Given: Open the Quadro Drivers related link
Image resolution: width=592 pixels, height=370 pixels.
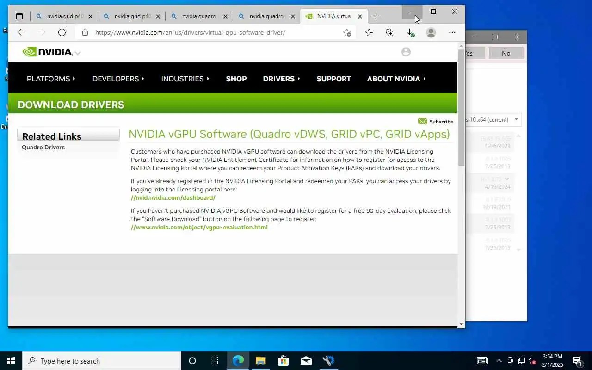Looking at the screenshot, I should 43,147.
